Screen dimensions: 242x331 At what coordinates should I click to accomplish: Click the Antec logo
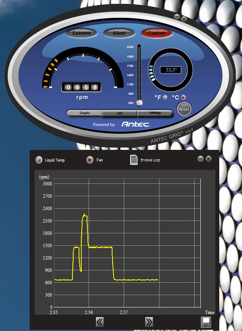[x=136, y=124]
